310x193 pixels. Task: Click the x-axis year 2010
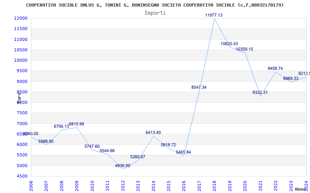coord(92,186)
